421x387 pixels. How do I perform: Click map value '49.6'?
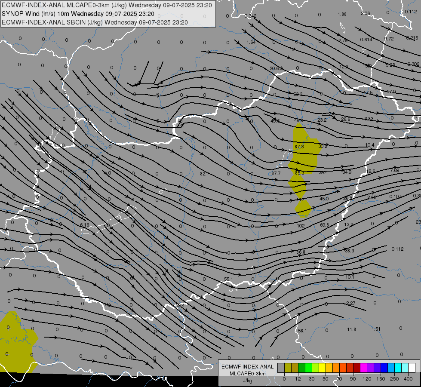coord(275,121)
